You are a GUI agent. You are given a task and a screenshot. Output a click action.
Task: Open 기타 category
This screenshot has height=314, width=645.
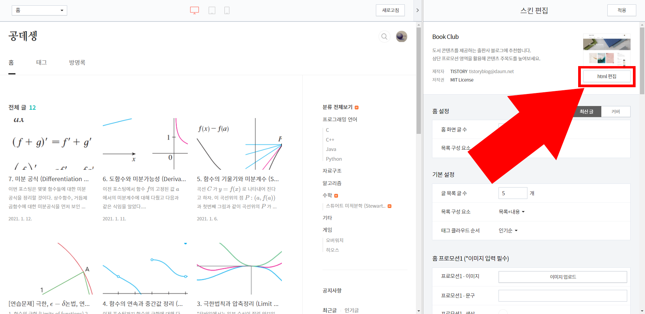pyautogui.click(x=327, y=218)
